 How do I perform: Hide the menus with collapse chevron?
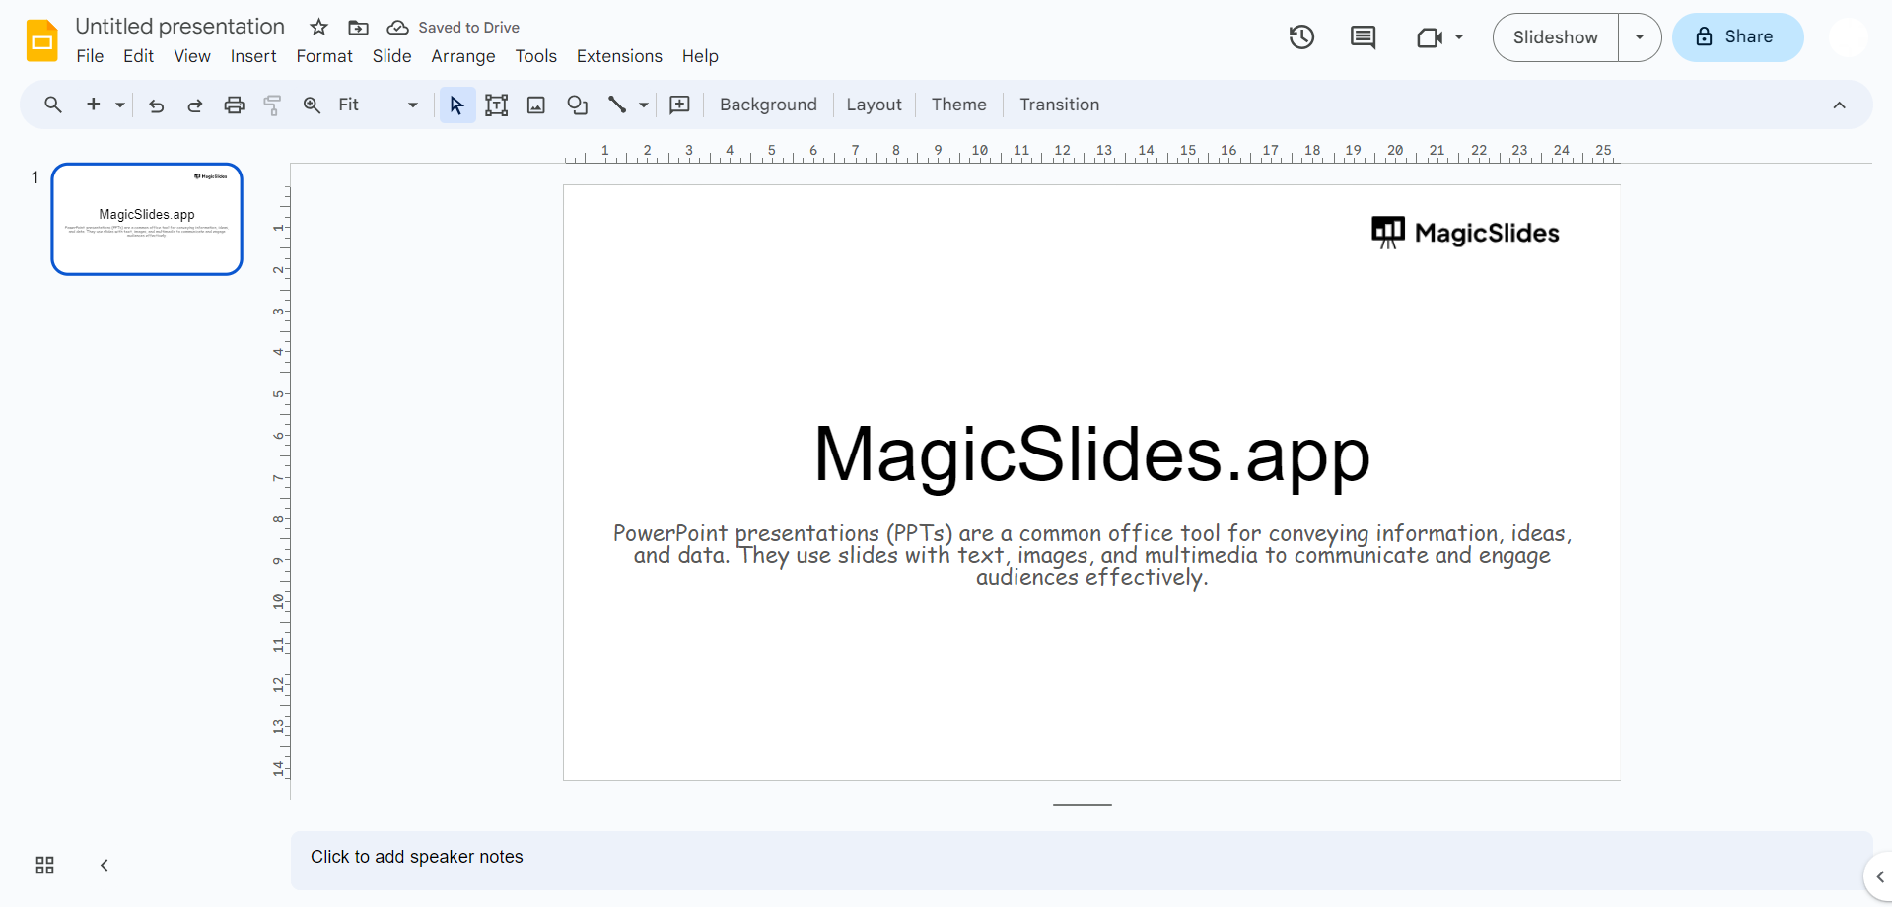coord(1839,105)
